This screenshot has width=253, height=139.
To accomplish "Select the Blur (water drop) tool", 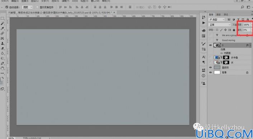I will pos(3,53).
